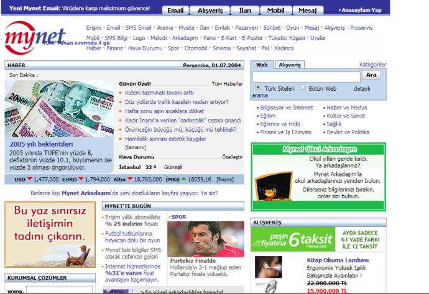Open the Sağlık category
The height and width of the screenshot is (294, 429).
coord(334,124)
